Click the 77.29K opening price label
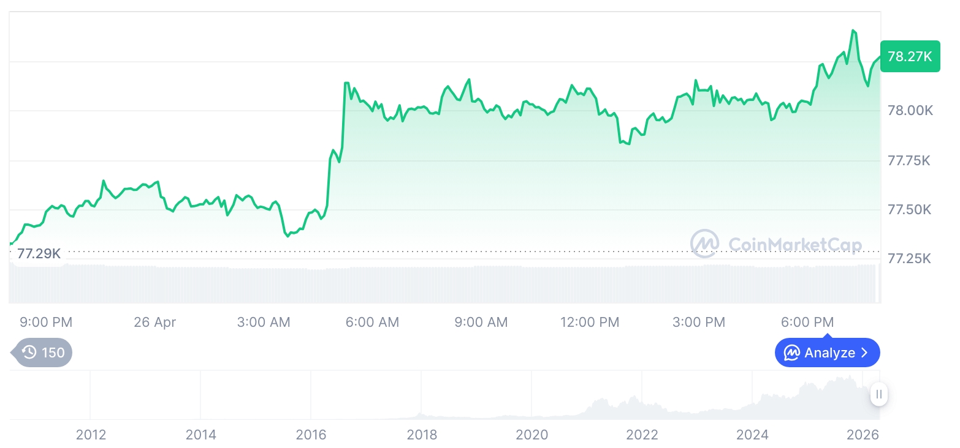The image size is (960, 448). tap(39, 253)
